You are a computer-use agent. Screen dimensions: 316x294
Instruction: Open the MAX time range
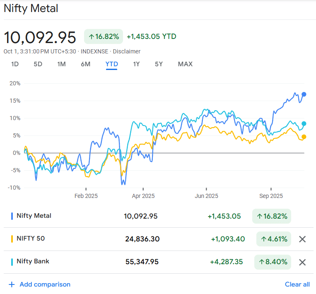185,64
